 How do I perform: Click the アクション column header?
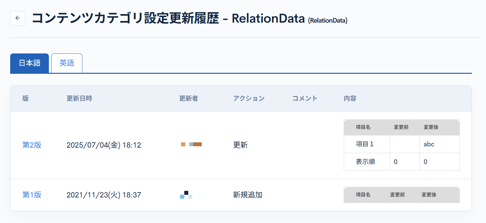pyautogui.click(x=249, y=98)
